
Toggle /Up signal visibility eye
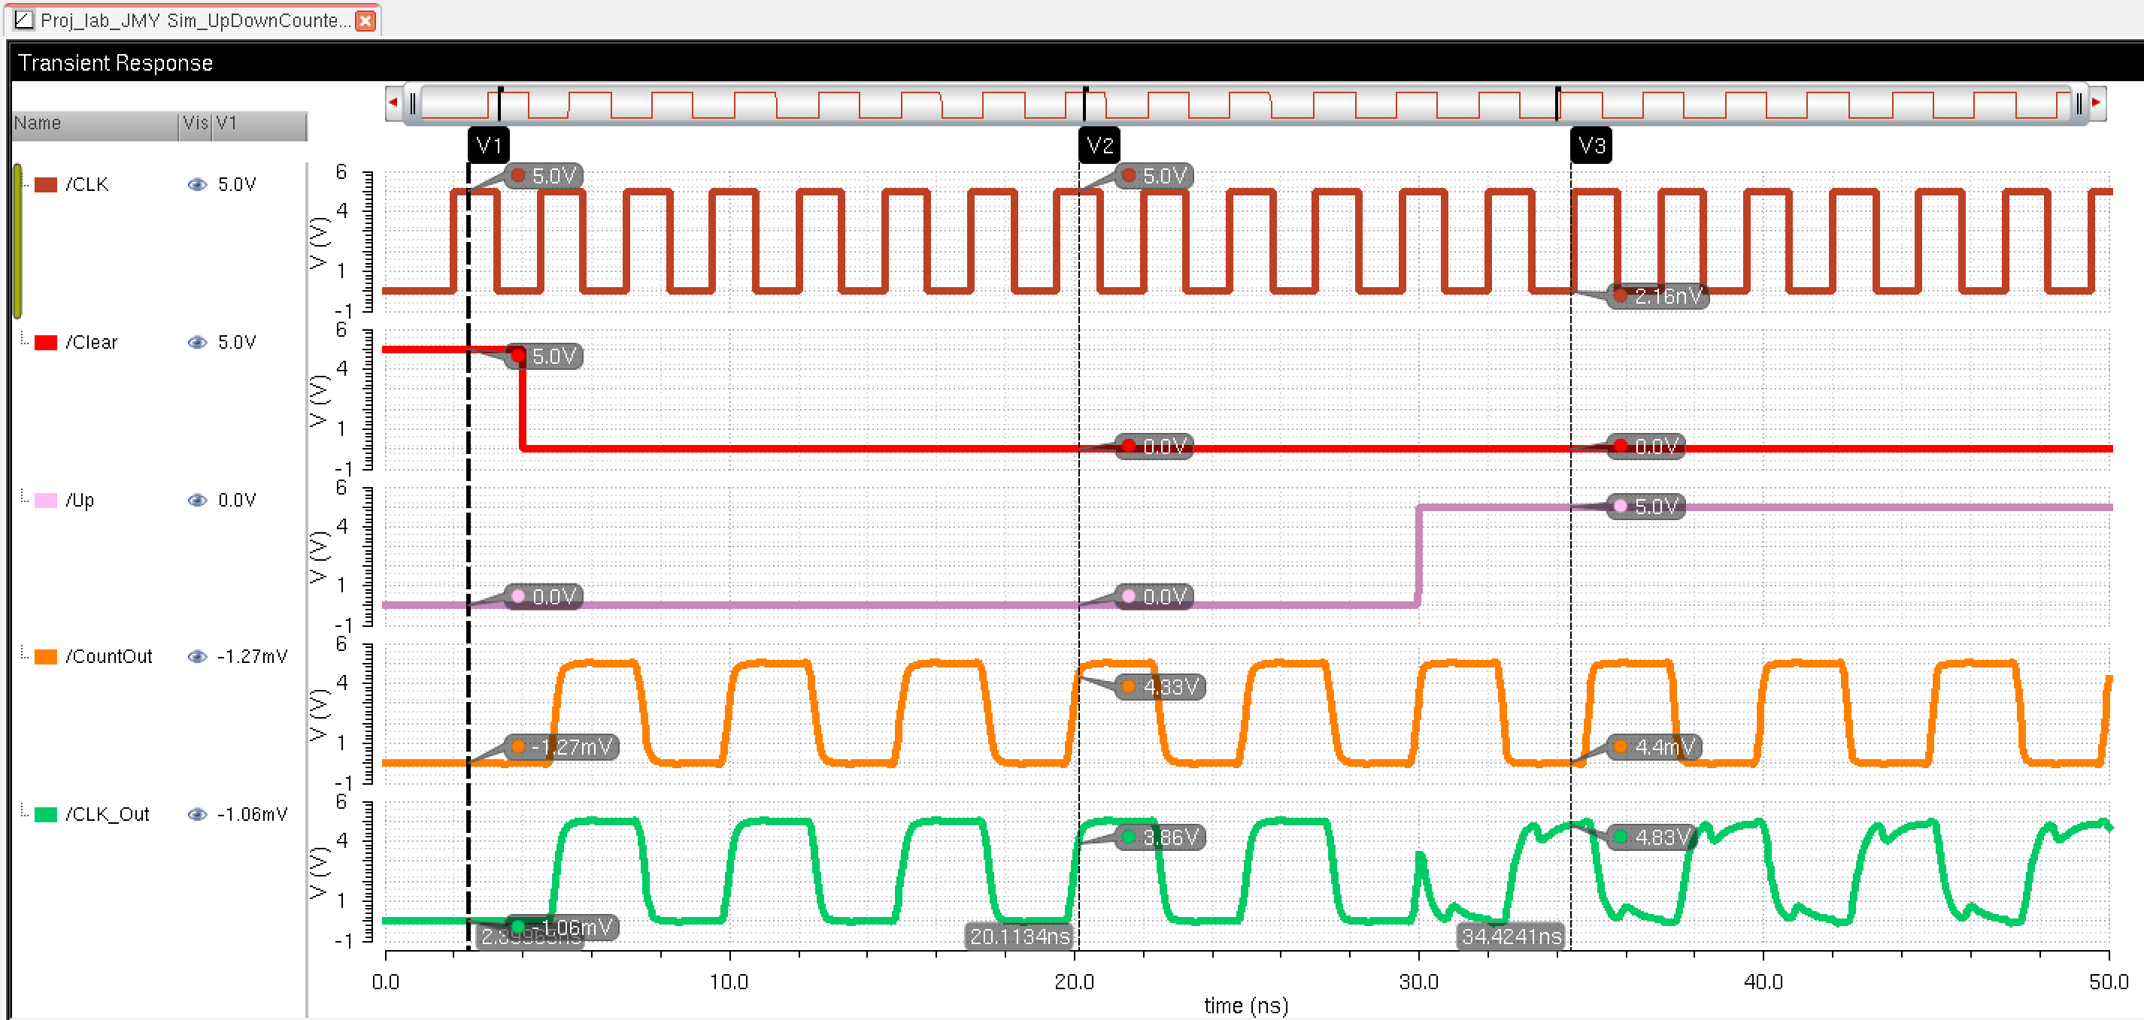pos(197,500)
